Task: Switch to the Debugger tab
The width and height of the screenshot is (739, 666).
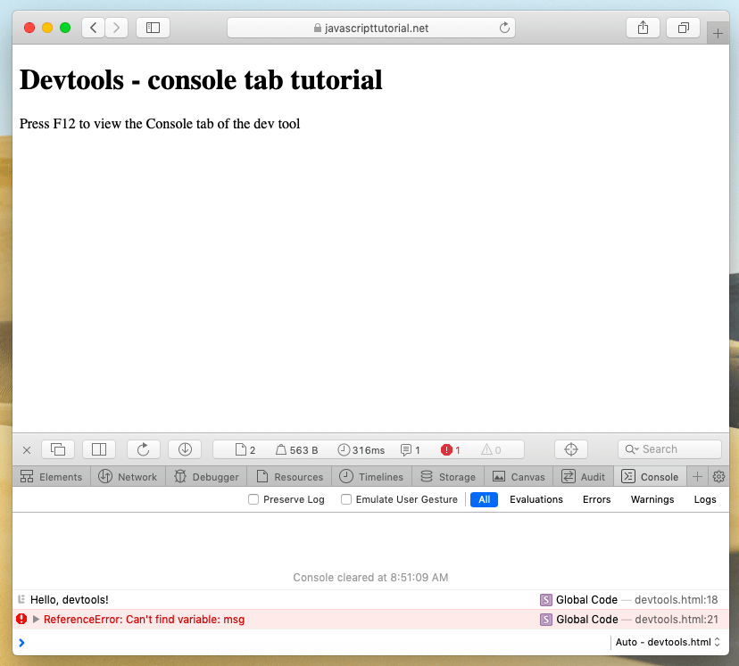Action: point(206,477)
